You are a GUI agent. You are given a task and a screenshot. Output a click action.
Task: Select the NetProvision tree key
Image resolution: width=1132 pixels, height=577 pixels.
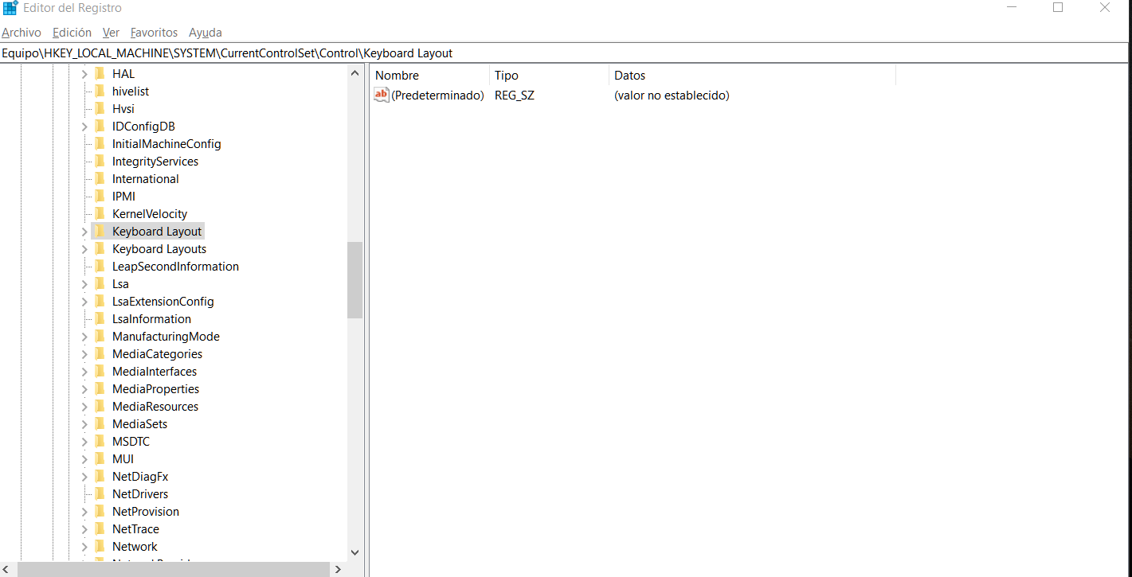tap(146, 512)
